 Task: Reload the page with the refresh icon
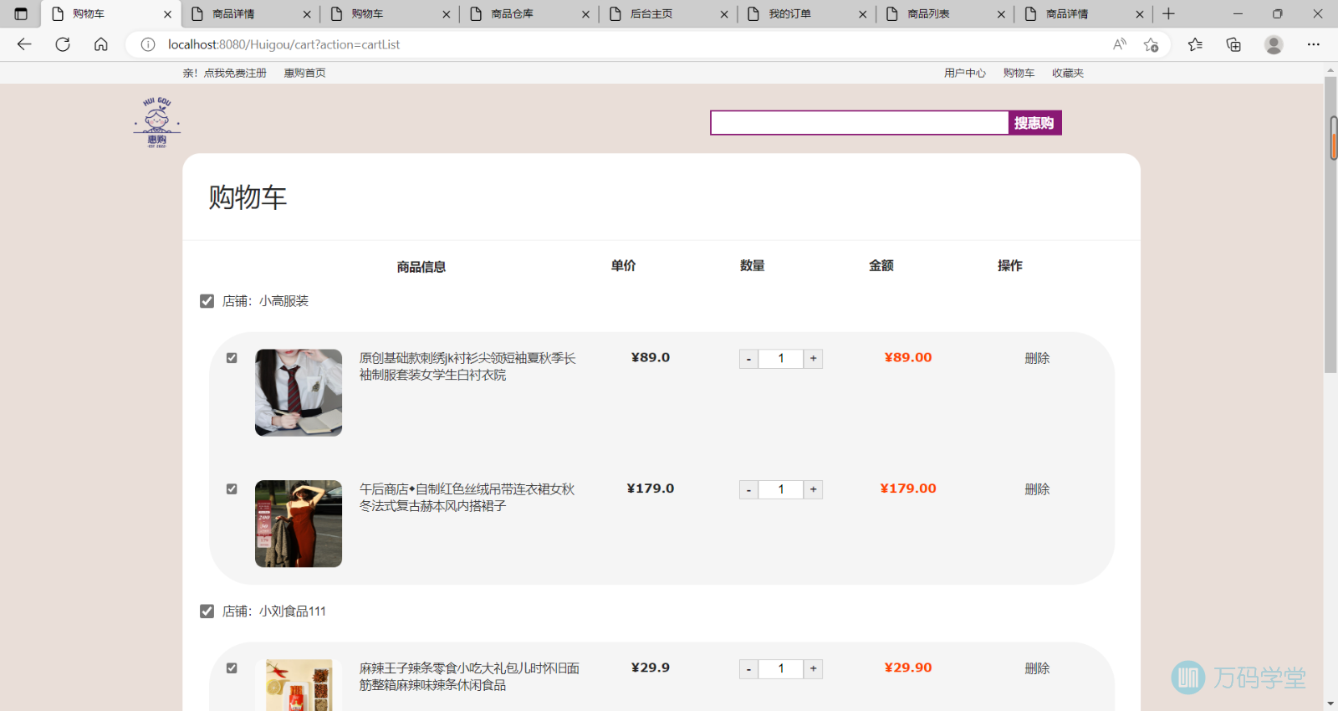(63, 44)
